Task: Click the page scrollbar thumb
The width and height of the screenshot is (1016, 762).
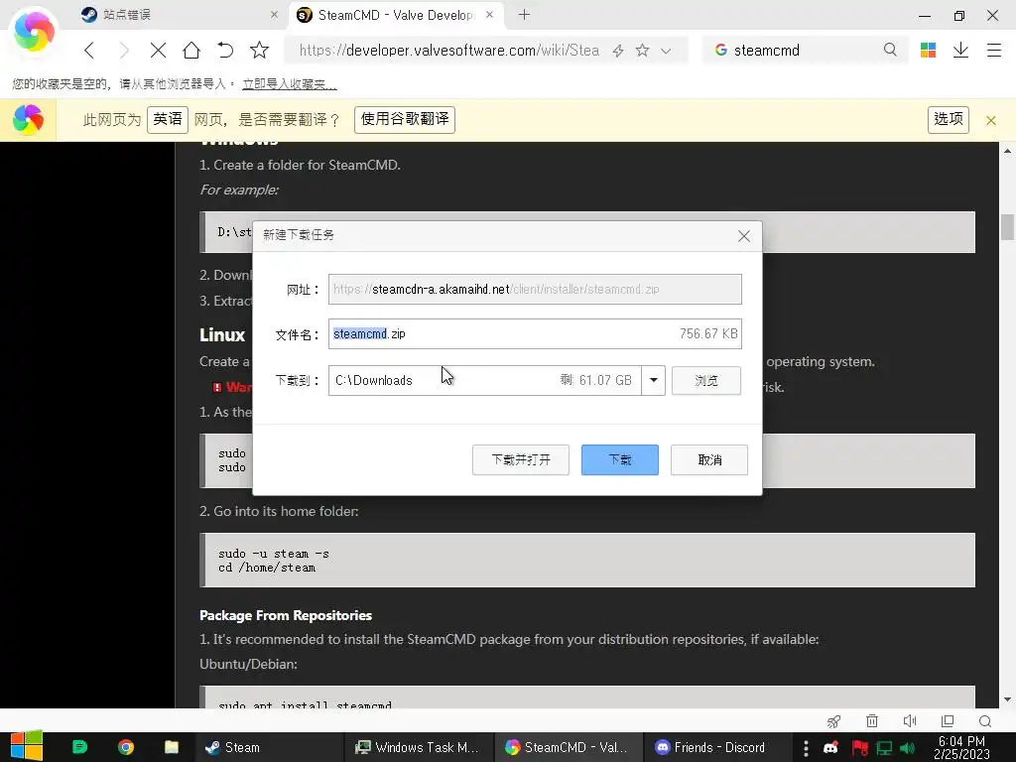Action: coord(1007,227)
